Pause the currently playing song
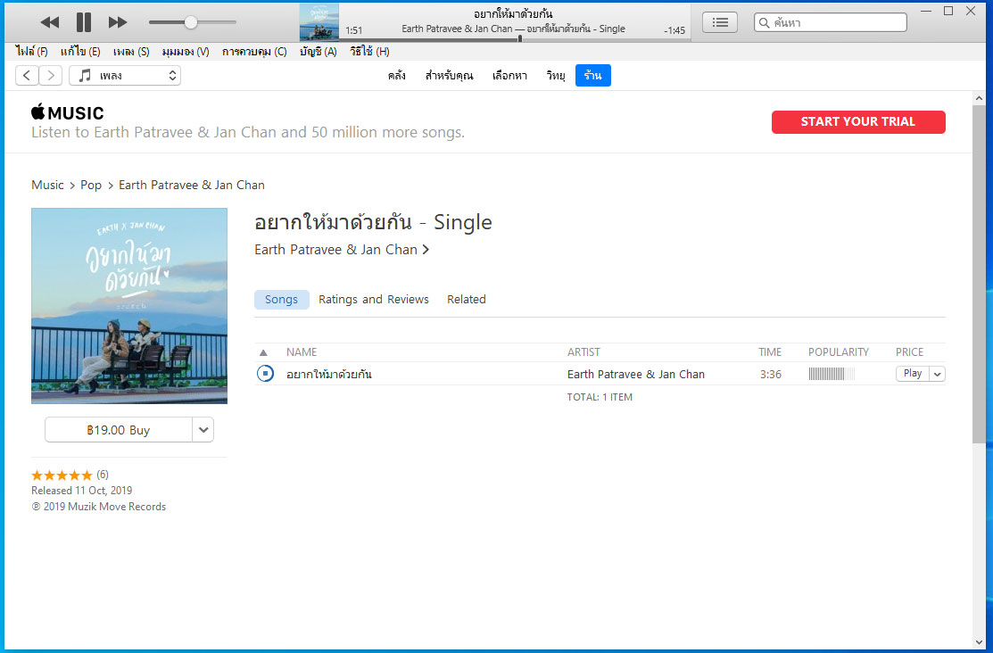The height and width of the screenshot is (653, 993). pyautogui.click(x=84, y=22)
